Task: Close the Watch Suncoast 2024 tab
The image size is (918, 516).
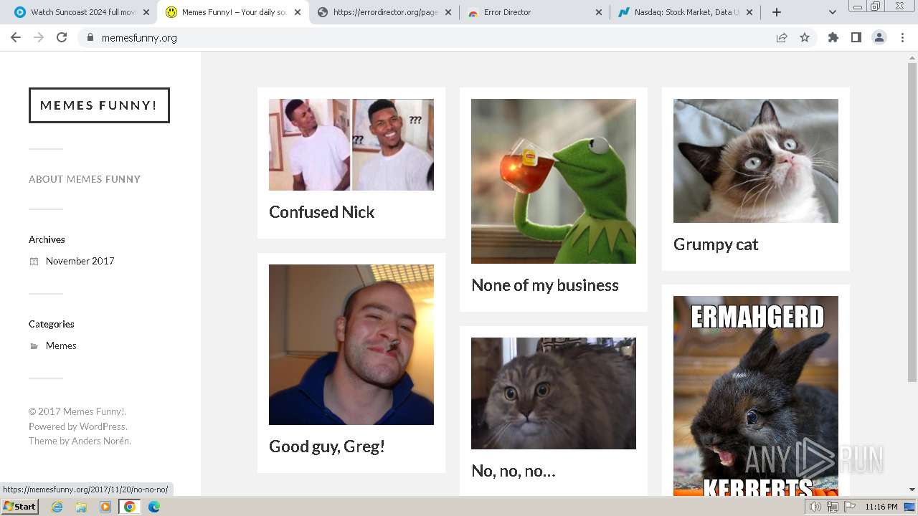Action: tap(146, 12)
